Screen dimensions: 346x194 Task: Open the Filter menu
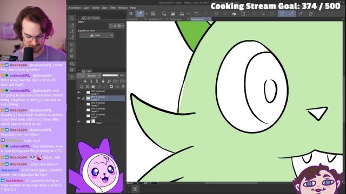point(113,8)
